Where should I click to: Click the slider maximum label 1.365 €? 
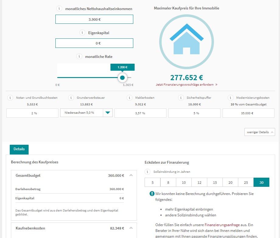[128, 85]
